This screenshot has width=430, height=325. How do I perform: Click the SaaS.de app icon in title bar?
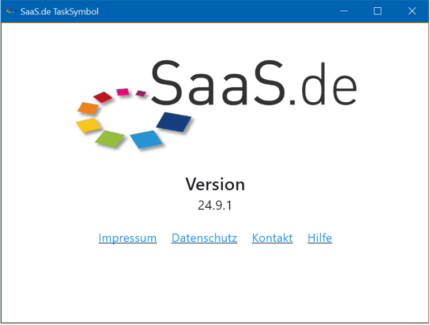(x=11, y=11)
